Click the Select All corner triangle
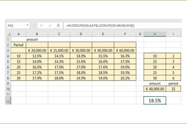The width and height of the screenshot is (187, 124). (x=9, y=34)
